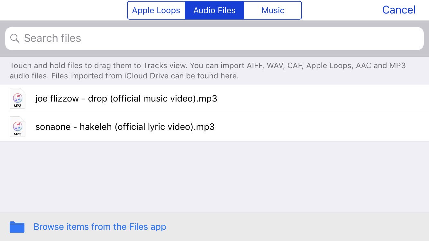Tap MP3 icon beside joe flizzow file
429x241 pixels.
tap(18, 98)
